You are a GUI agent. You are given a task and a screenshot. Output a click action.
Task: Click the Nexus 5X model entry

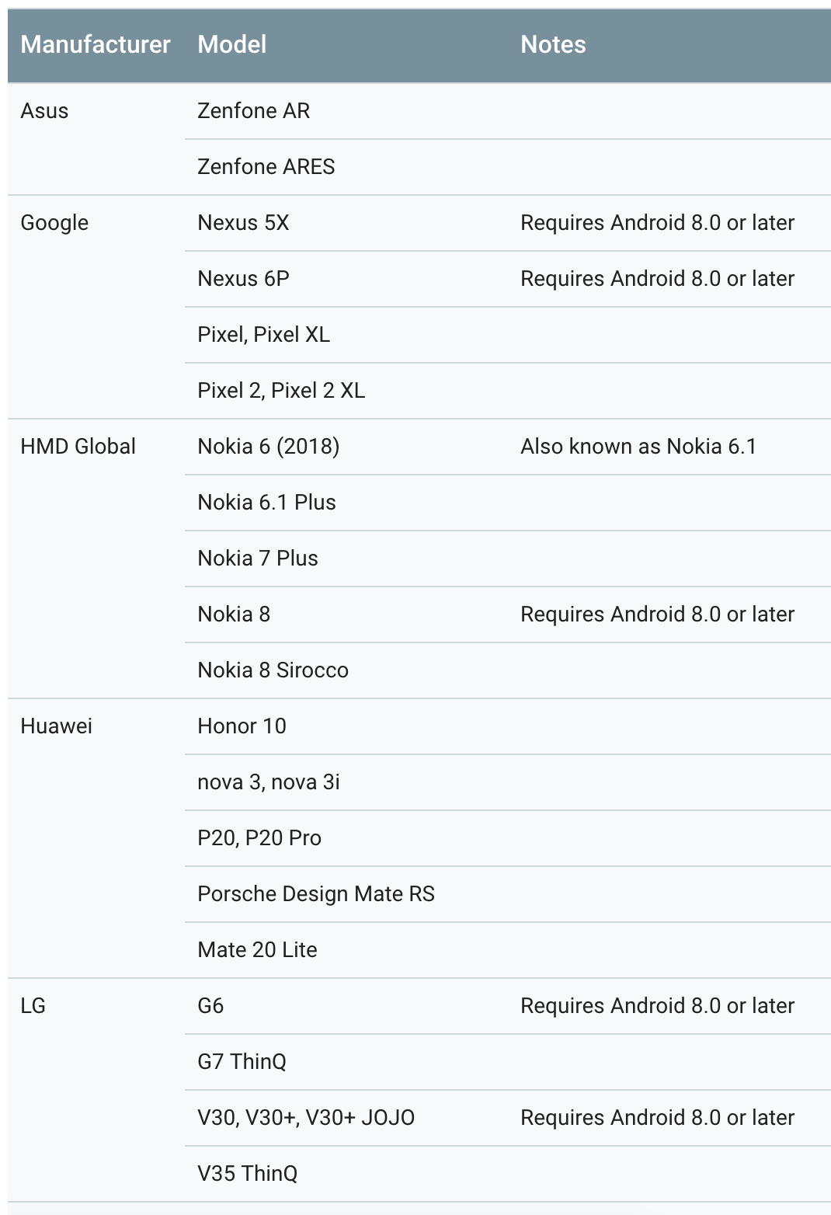243,223
